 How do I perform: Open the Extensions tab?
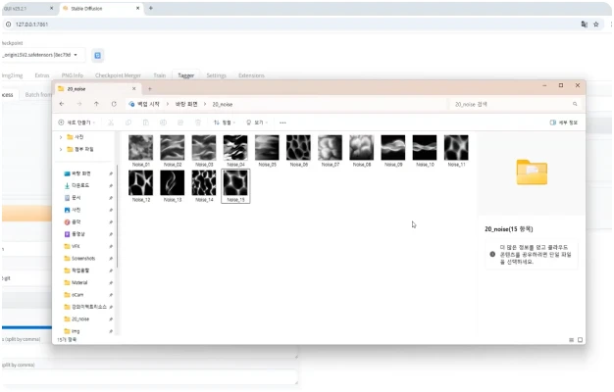click(251, 75)
